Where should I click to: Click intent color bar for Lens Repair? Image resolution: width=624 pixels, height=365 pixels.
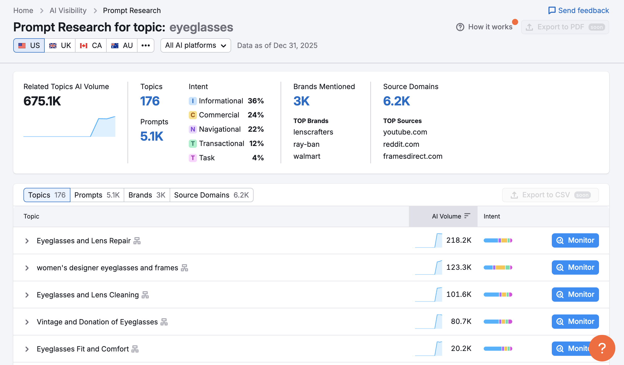[498, 240]
